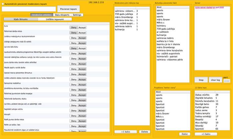233x139 pixels.
Task: Stop the echo server
Action: point(201,80)
